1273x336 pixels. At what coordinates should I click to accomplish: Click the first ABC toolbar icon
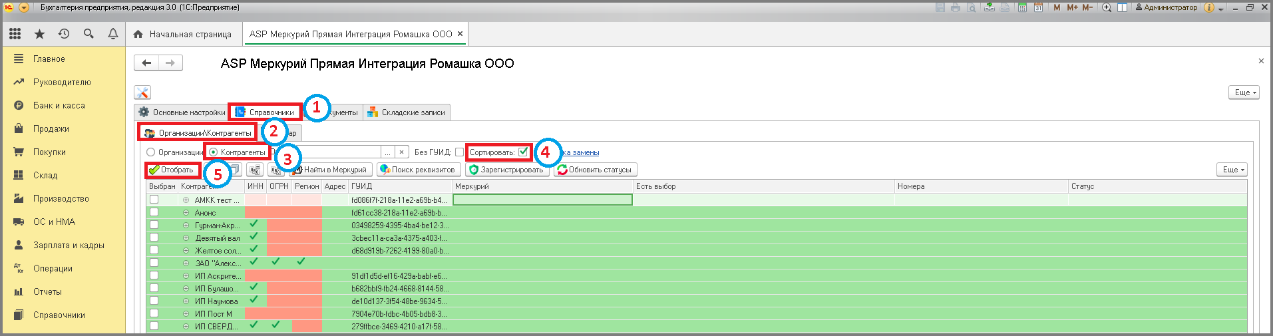pyautogui.click(x=255, y=170)
